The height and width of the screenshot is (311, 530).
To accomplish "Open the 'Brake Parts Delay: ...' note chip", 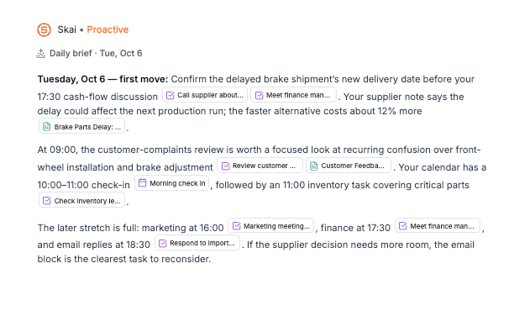I will pos(81,127).
